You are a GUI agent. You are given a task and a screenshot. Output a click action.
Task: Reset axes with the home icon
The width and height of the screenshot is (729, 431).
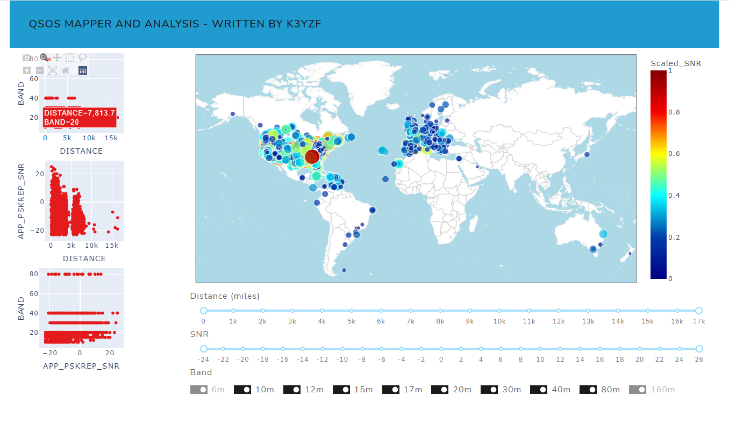(x=65, y=70)
